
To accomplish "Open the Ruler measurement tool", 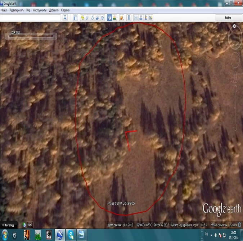I will pyautogui.click(x=128, y=18).
